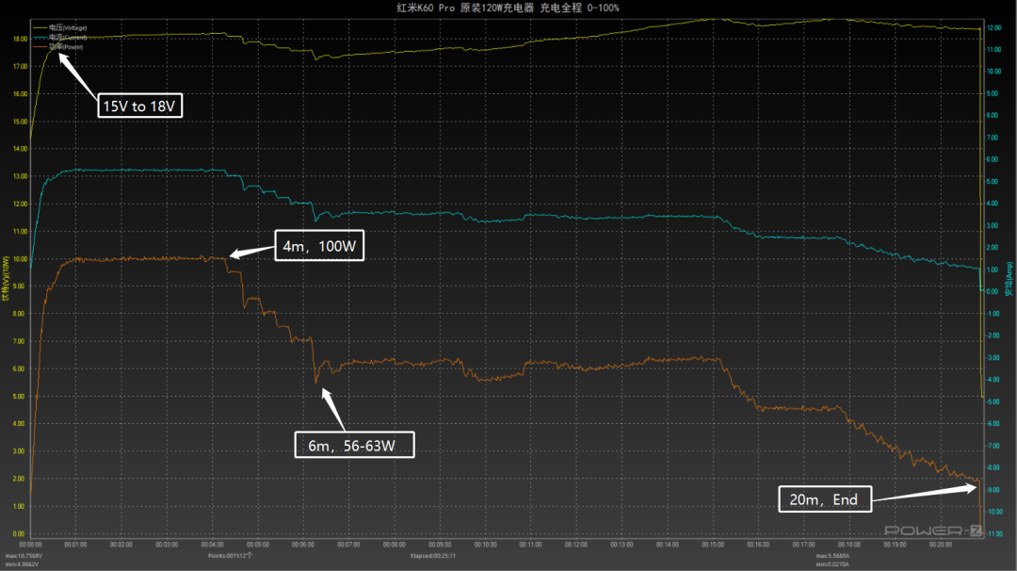Click the teal Current legend line swatch
This screenshot has width=1017, height=571.
point(40,38)
